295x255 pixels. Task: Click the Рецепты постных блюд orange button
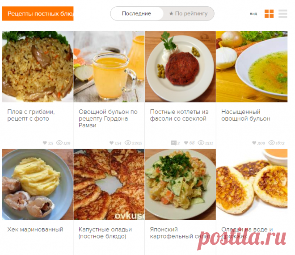click(38, 13)
